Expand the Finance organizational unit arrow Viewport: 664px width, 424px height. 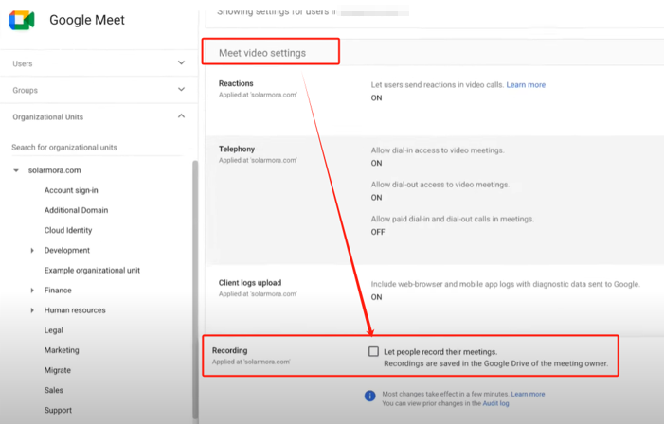click(x=32, y=291)
